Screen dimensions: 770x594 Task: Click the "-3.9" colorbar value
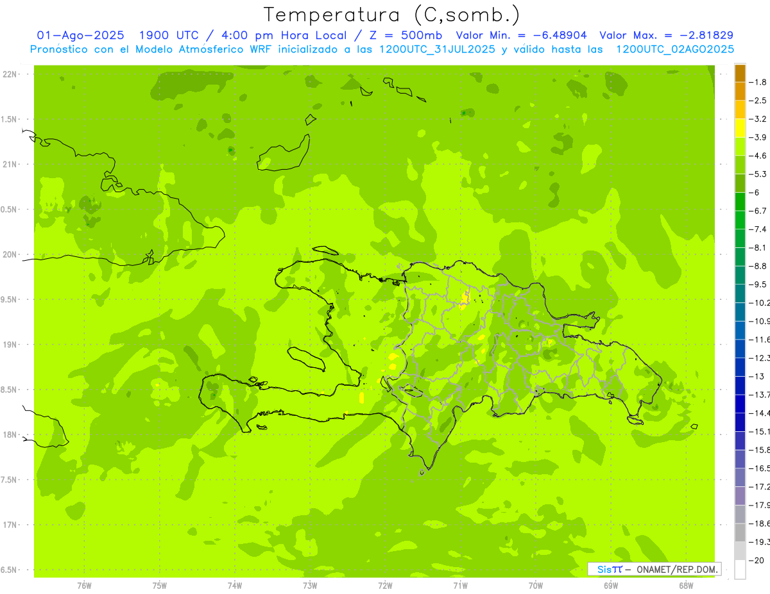pyautogui.click(x=758, y=138)
